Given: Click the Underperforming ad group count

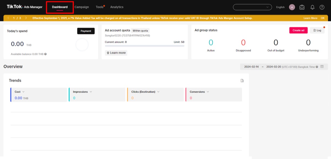Looking at the screenshot, I should [x=308, y=43].
